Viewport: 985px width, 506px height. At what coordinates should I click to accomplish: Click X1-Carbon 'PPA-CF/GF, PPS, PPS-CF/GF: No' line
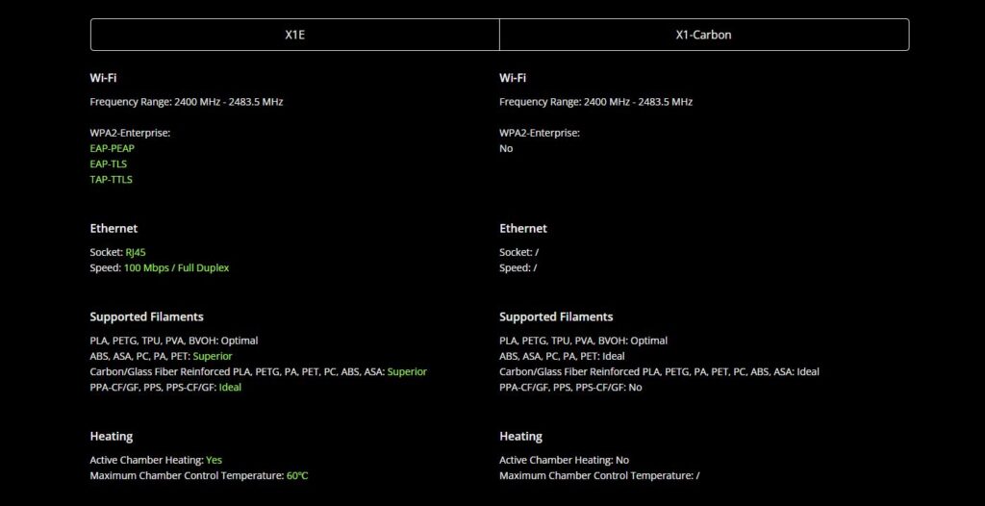[x=570, y=387]
